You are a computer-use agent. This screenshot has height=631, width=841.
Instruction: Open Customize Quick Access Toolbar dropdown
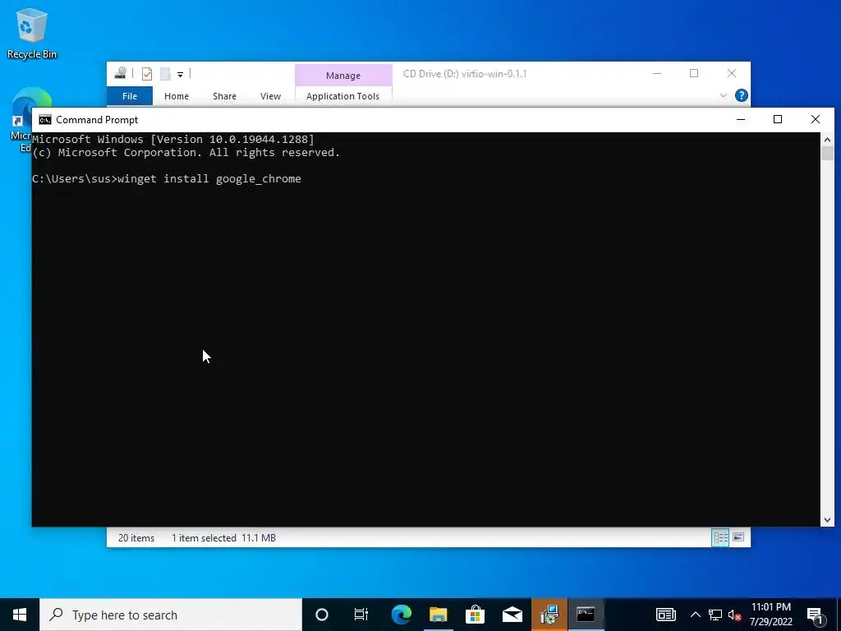coord(180,74)
